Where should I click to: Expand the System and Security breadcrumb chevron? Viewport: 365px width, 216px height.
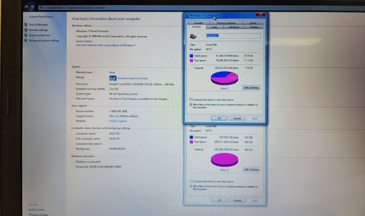[94, 7]
